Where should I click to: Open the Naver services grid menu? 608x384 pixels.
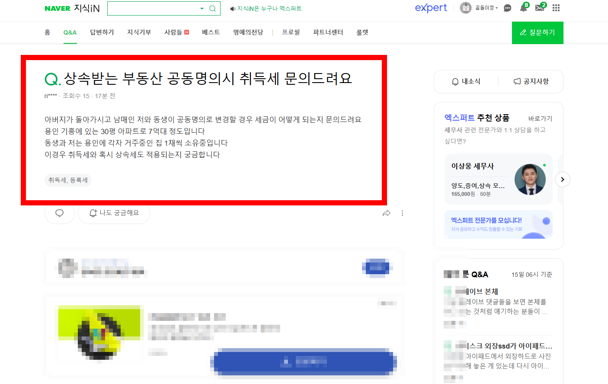pyautogui.click(x=556, y=8)
